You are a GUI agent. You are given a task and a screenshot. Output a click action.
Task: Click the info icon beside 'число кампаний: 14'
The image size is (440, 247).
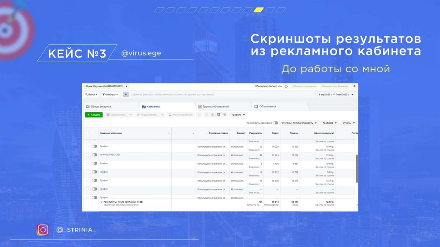pos(141,202)
